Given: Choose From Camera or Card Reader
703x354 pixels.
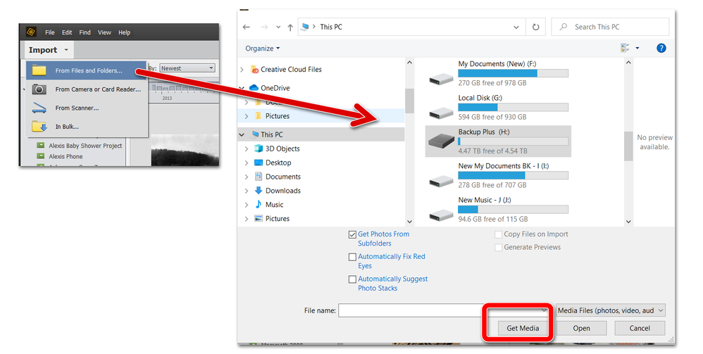Looking at the screenshot, I should [x=86, y=89].
